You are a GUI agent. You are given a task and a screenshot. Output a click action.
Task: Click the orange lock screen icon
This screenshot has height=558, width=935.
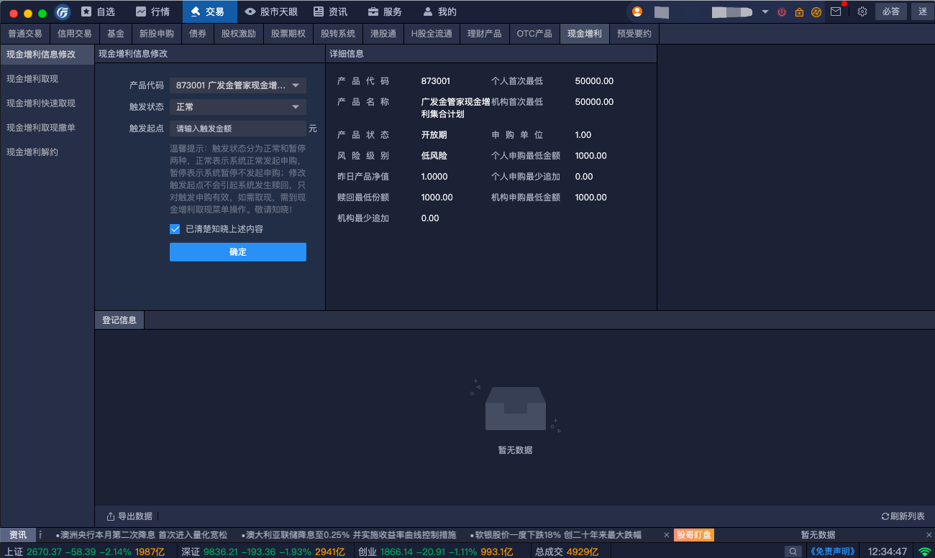coord(799,12)
